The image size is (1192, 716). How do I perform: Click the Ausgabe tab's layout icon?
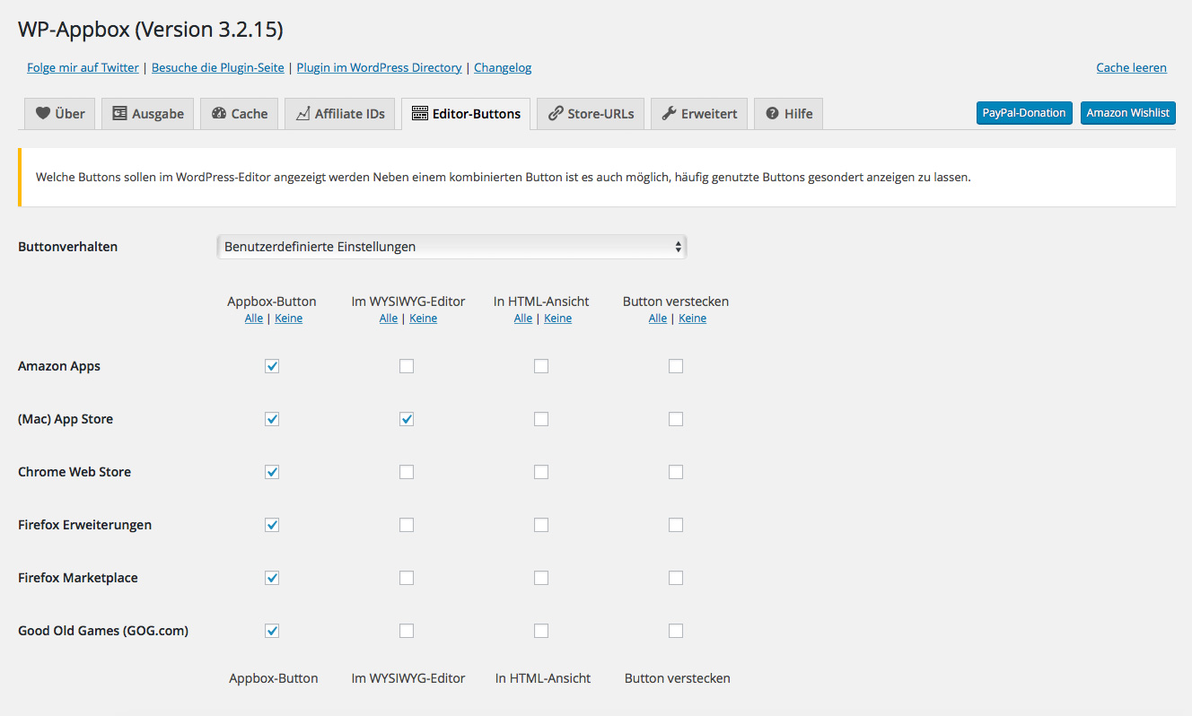click(119, 114)
